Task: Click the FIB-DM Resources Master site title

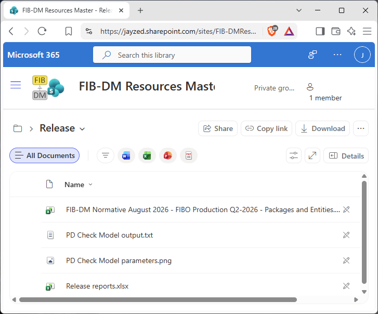Action: 147,86
